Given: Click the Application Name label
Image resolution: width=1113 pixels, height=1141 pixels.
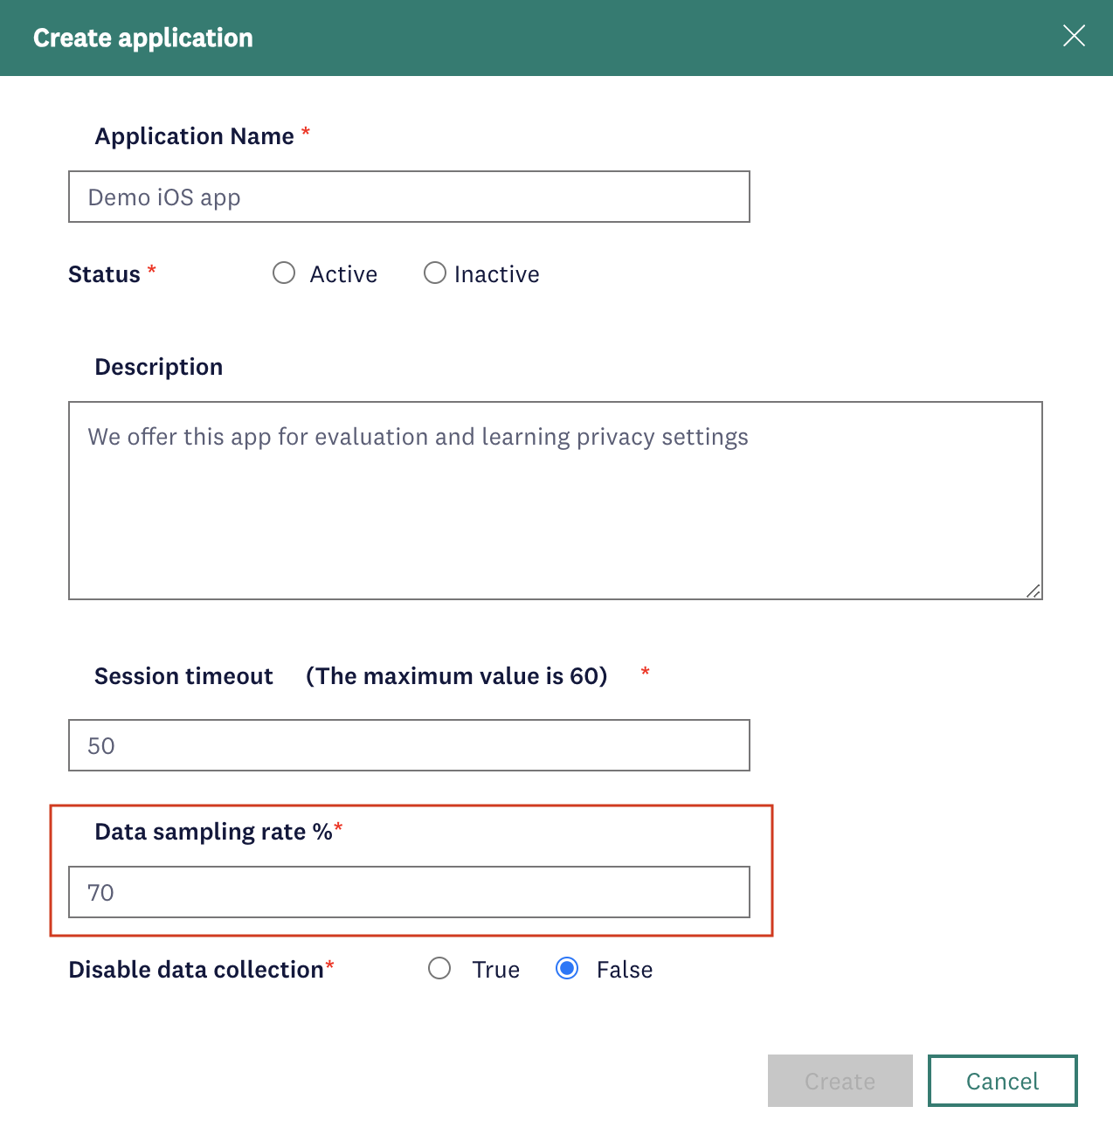Looking at the screenshot, I should (194, 136).
